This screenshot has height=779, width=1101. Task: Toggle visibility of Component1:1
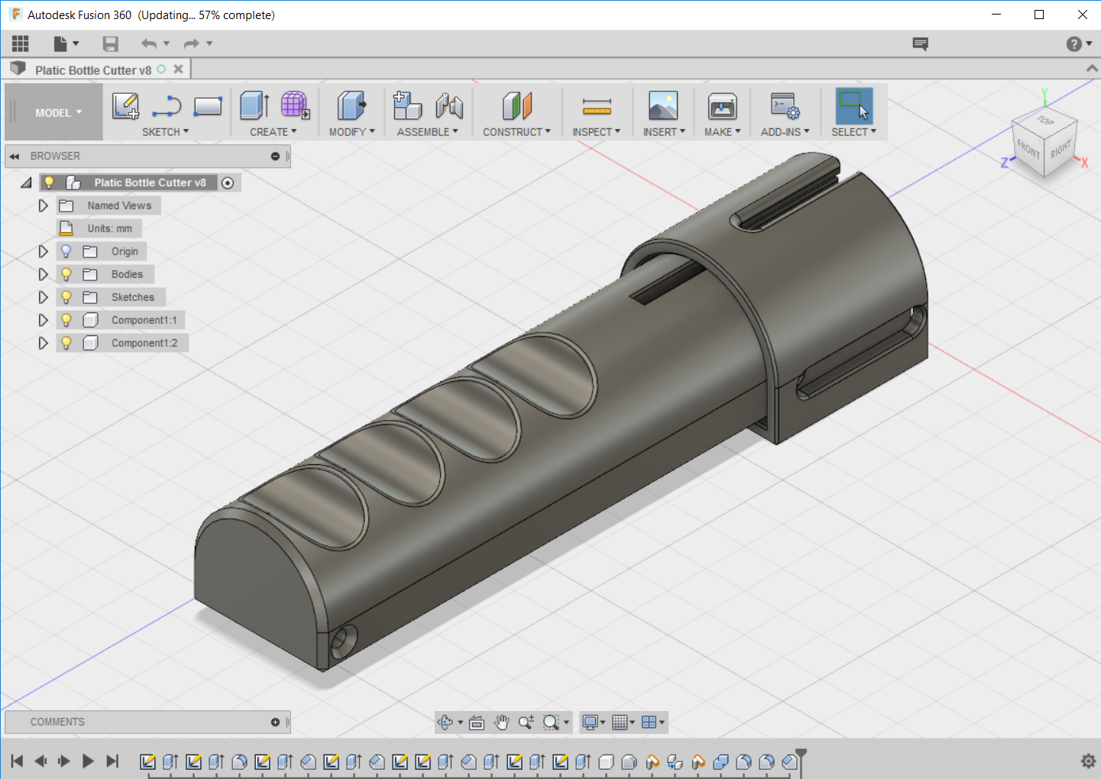(x=66, y=319)
